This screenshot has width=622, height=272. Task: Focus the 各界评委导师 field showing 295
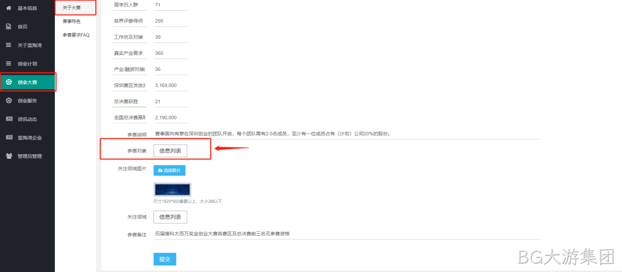[x=171, y=21]
